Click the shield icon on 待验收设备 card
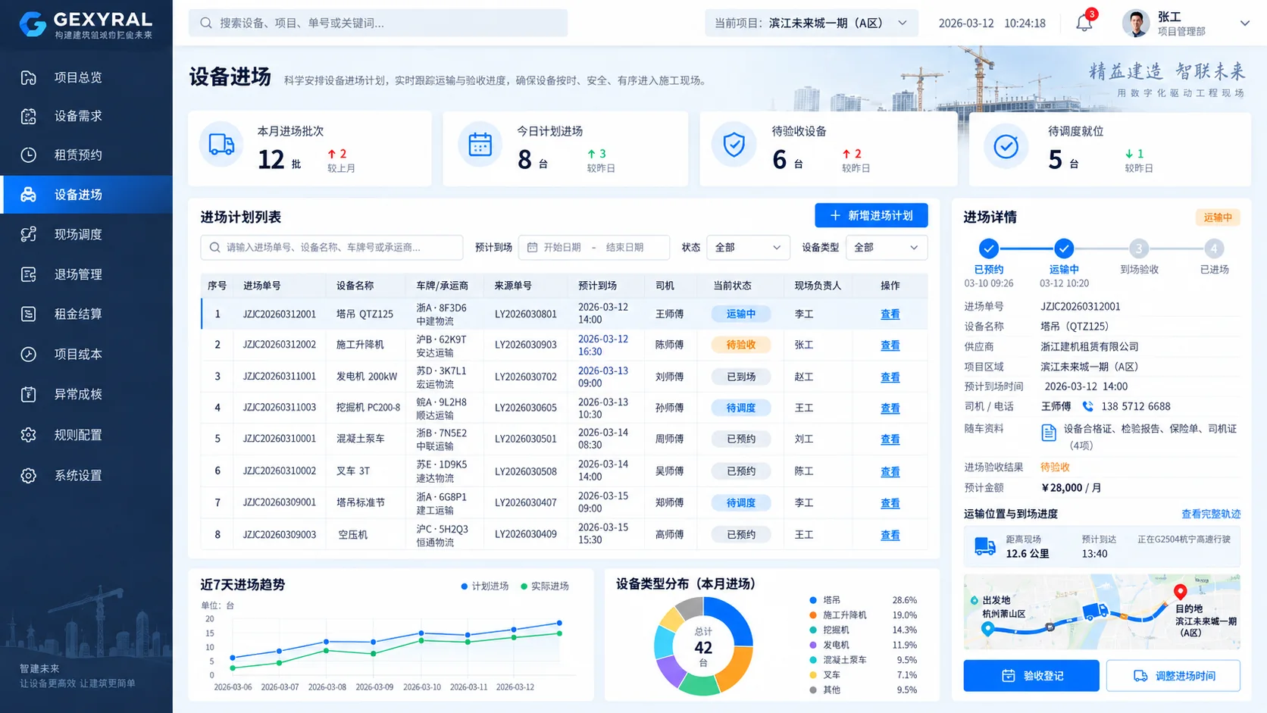 point(734,144)
